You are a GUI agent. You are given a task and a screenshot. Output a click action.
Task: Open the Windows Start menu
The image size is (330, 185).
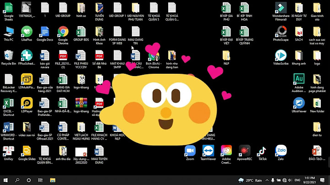(x=5, y=180)
